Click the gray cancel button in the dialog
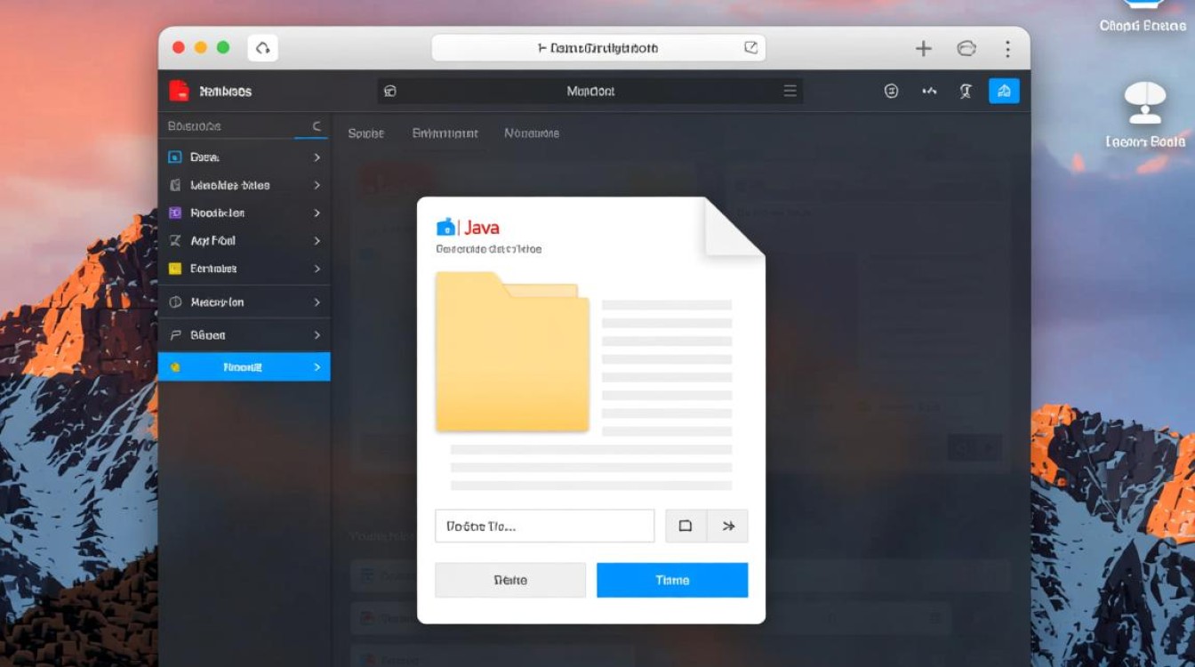The image size is (1195, 667). pyautogui.click(x=509, y=579)
